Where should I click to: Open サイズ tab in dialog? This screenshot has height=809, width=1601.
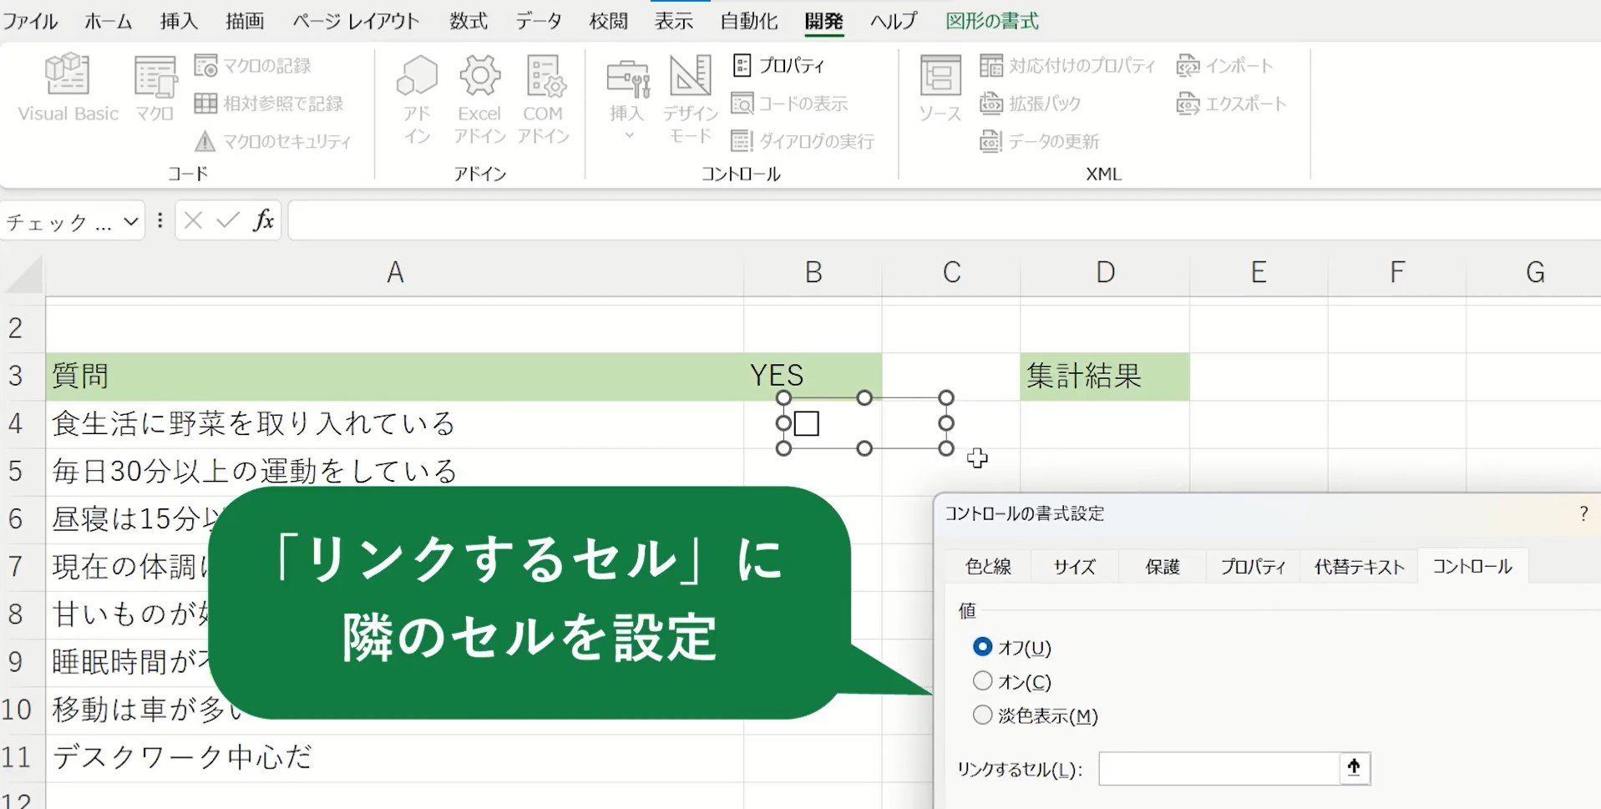pos(1074,567)
